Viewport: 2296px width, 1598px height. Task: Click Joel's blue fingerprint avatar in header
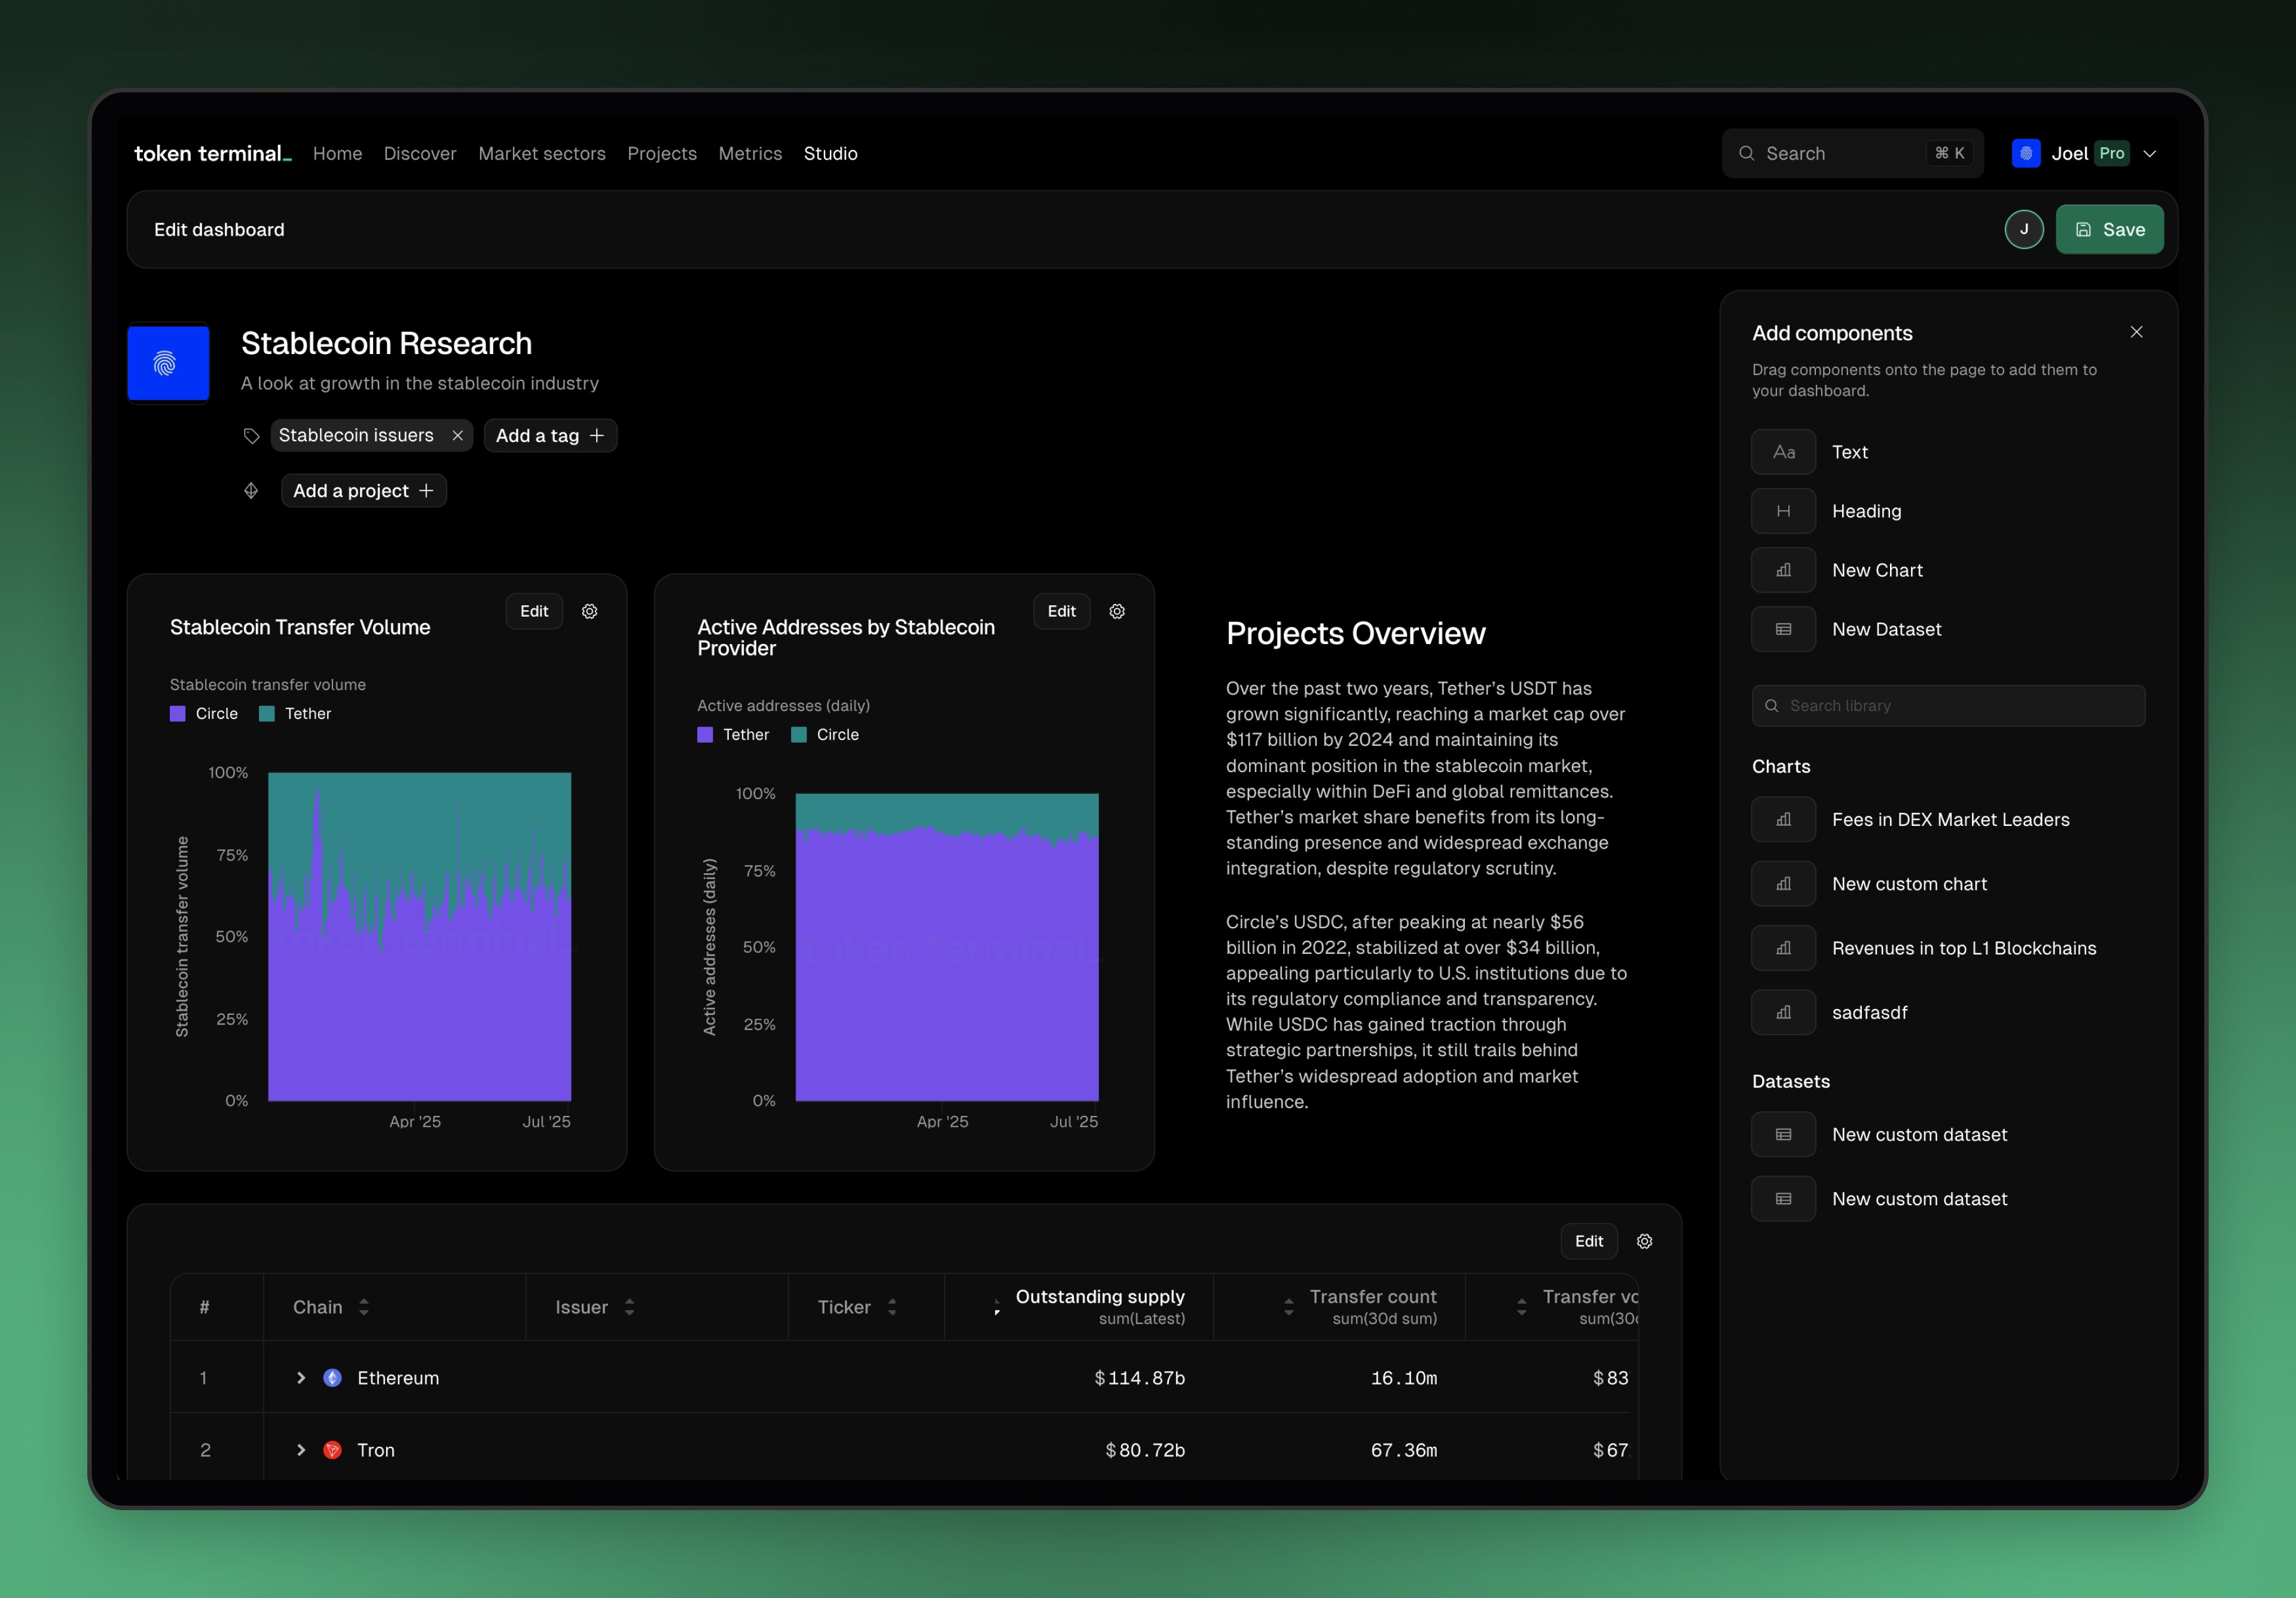point(2025,153)
